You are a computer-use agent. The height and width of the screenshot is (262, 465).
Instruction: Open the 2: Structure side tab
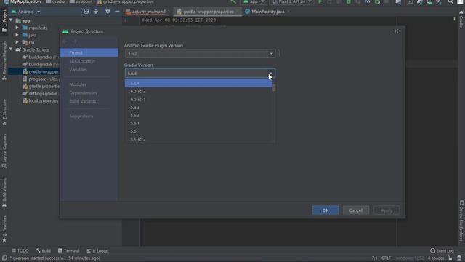[4, 111]
